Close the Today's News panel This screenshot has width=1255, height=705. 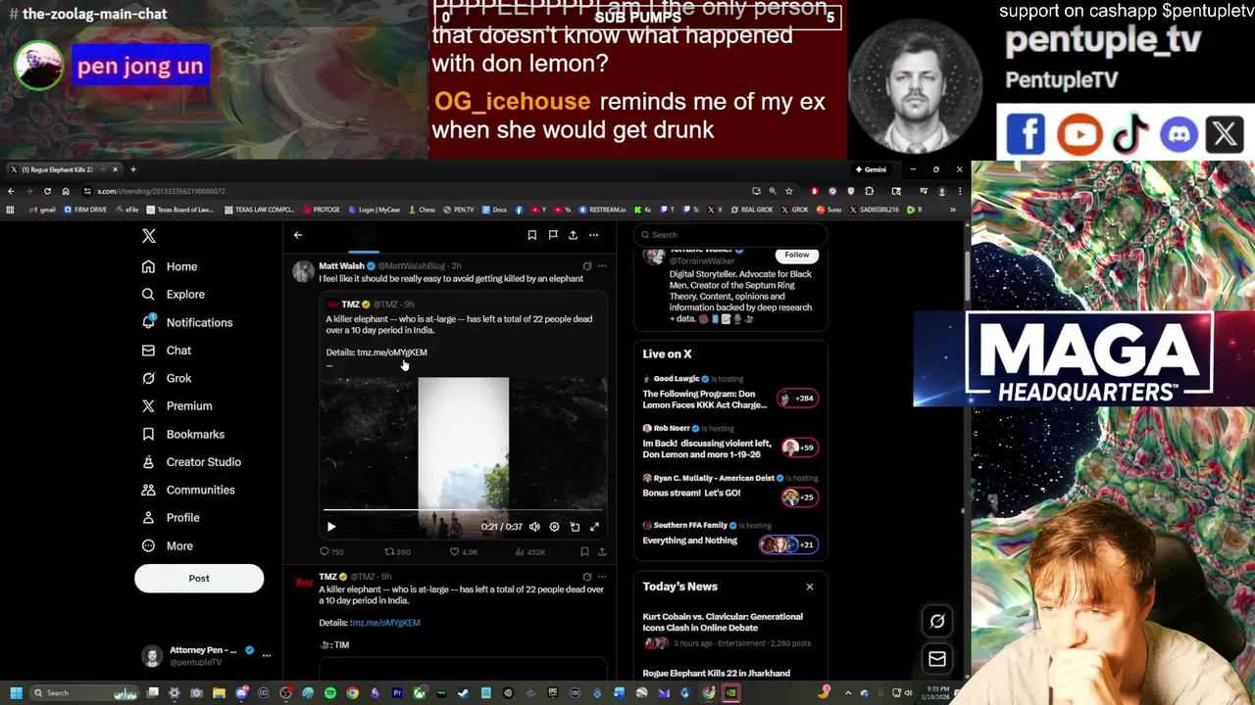click(x=810, y=587)
